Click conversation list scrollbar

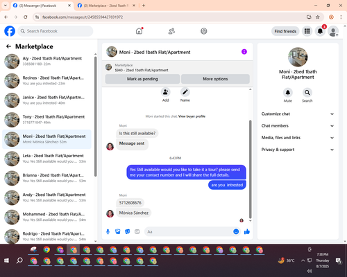pyautogui.click(x=95, y=116)
